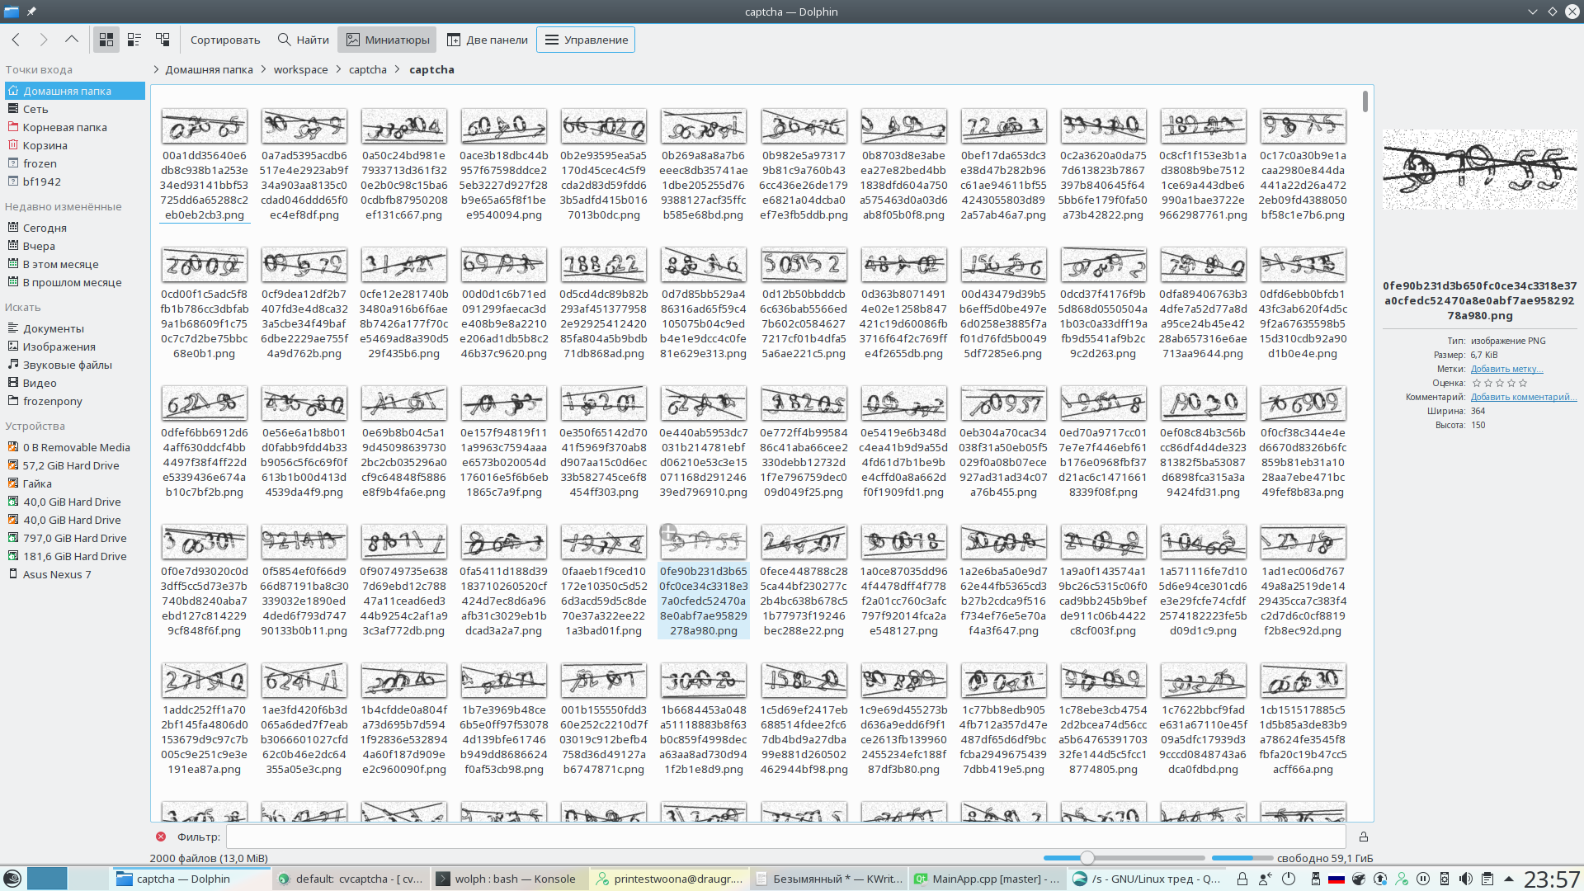Toggle the filter bar lock icon

tap(1363, 837)
